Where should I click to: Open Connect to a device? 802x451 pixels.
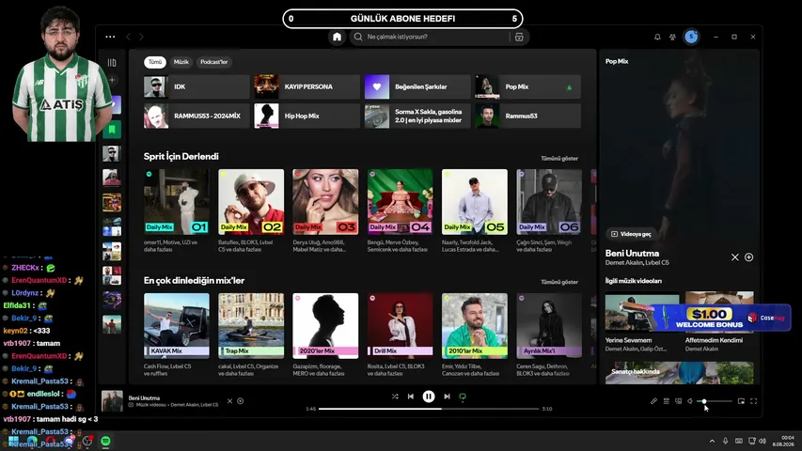(678, 401)
